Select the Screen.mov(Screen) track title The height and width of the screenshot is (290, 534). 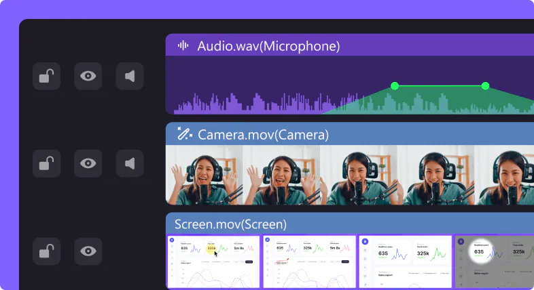click(230, 224)
